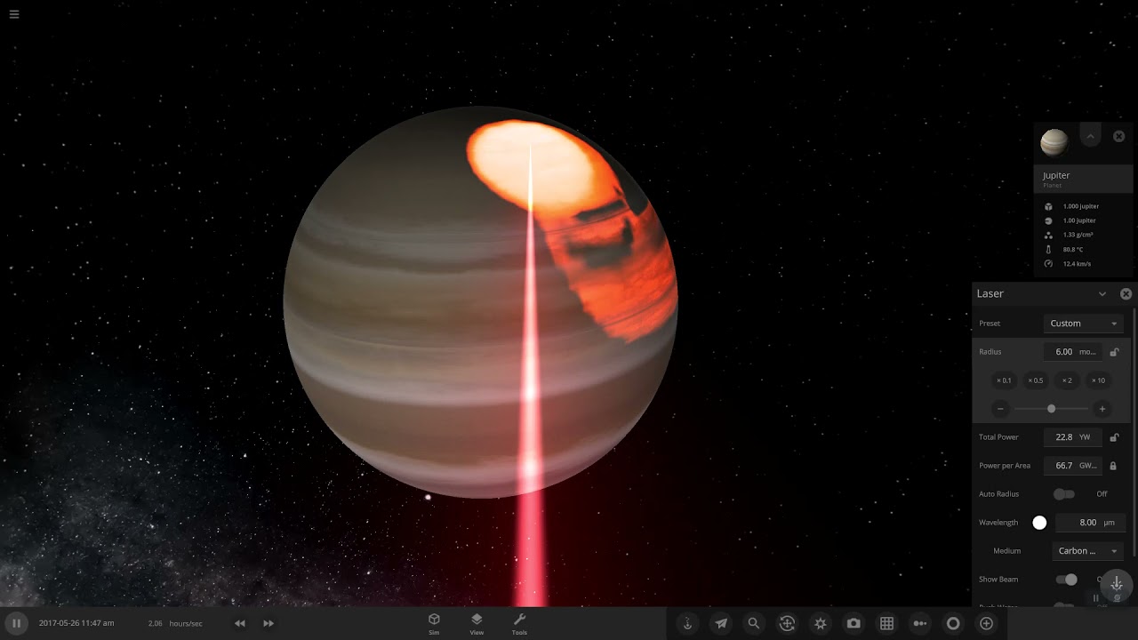Collapse the Jupiter info panel
1138x640 pixels.
pyautogui.click(x=1091, y=136)
